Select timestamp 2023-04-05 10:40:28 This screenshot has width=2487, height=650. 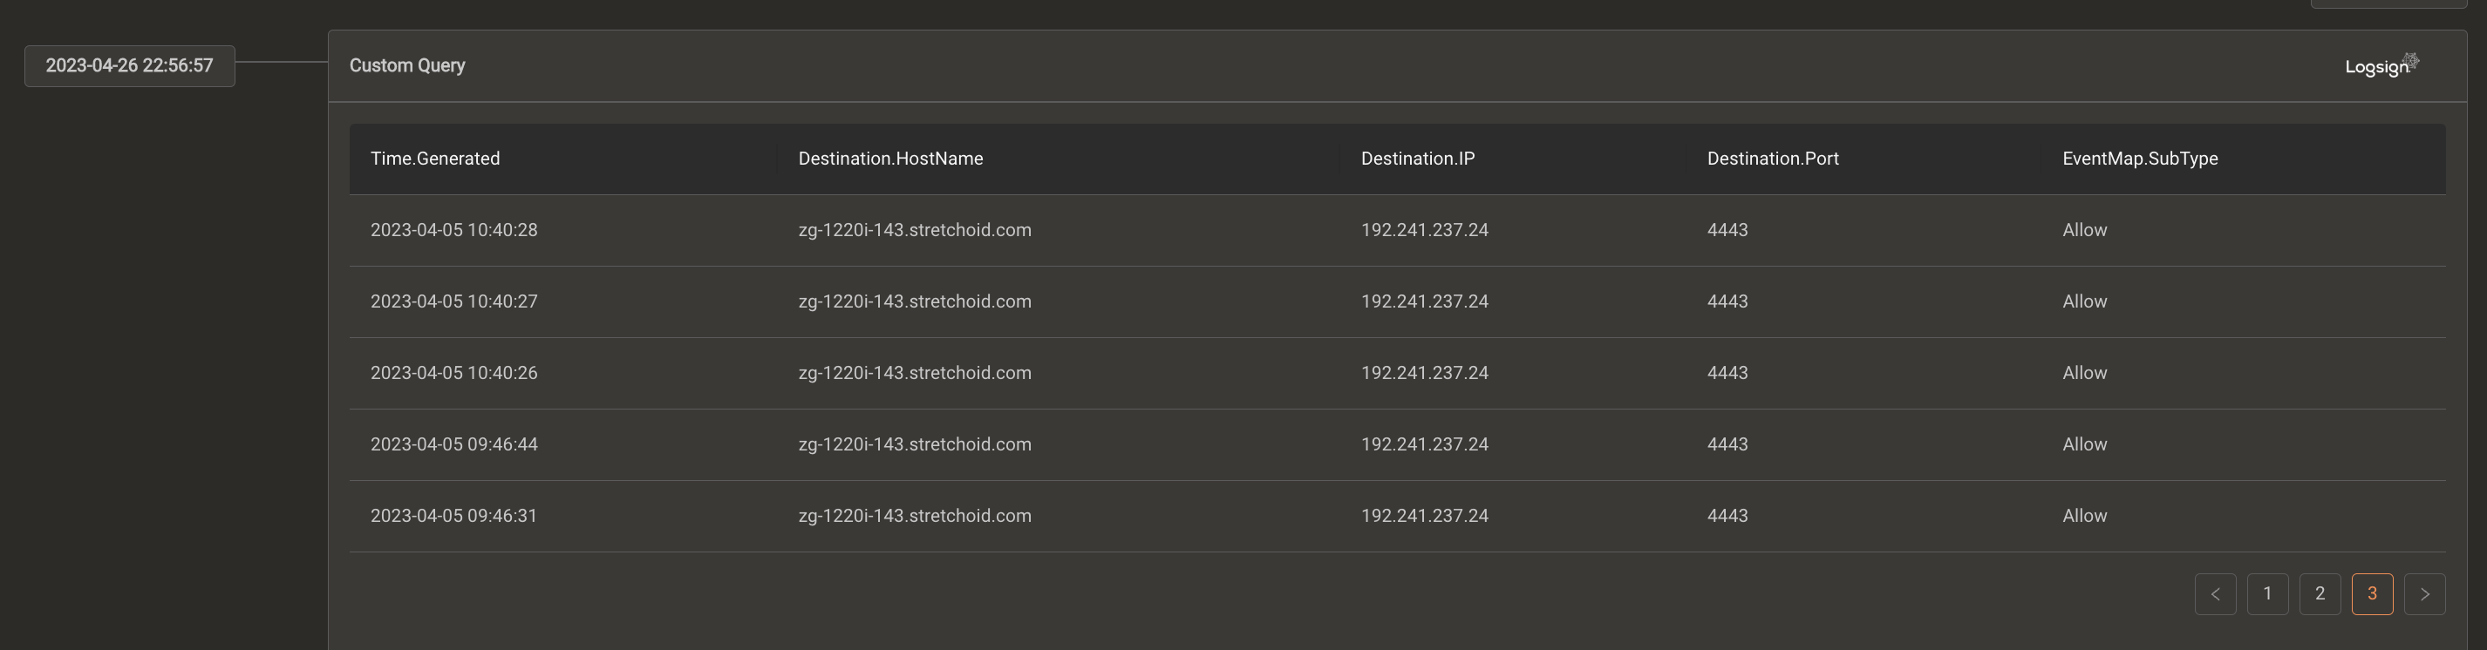pyautogui.click(x=453, y=229)
